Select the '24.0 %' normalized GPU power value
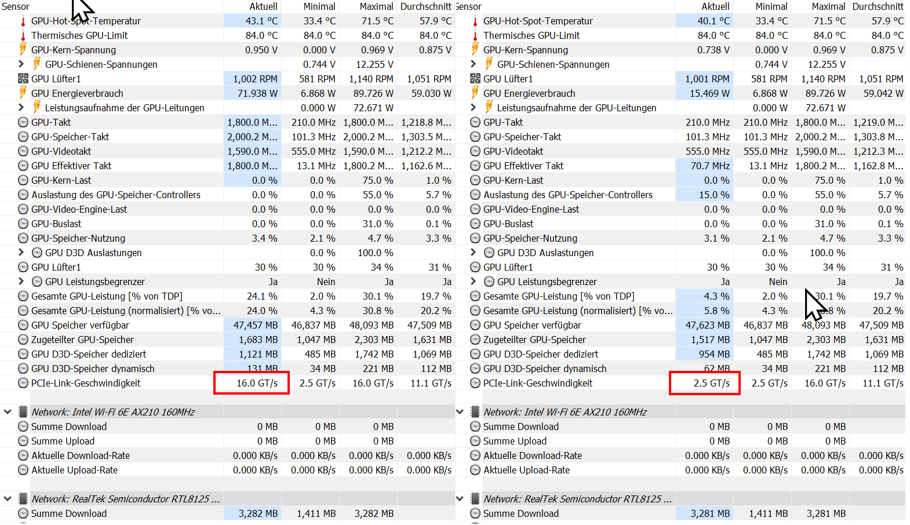The image size is (910, 525). coord(262,311)
